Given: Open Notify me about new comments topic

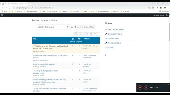Looking at the screenshot, I should point(50,90).
